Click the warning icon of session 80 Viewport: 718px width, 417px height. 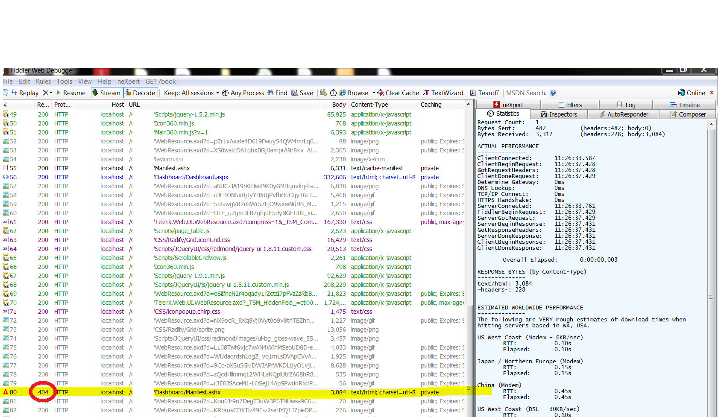point(6,392)
